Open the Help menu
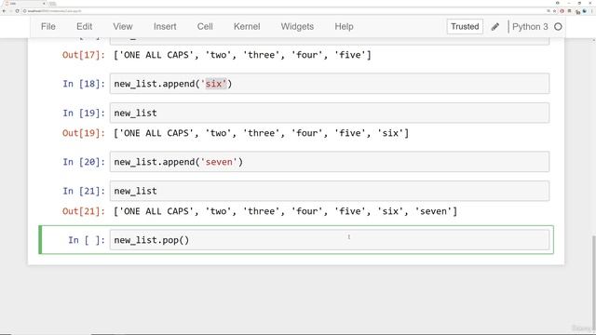 [344, 27]
